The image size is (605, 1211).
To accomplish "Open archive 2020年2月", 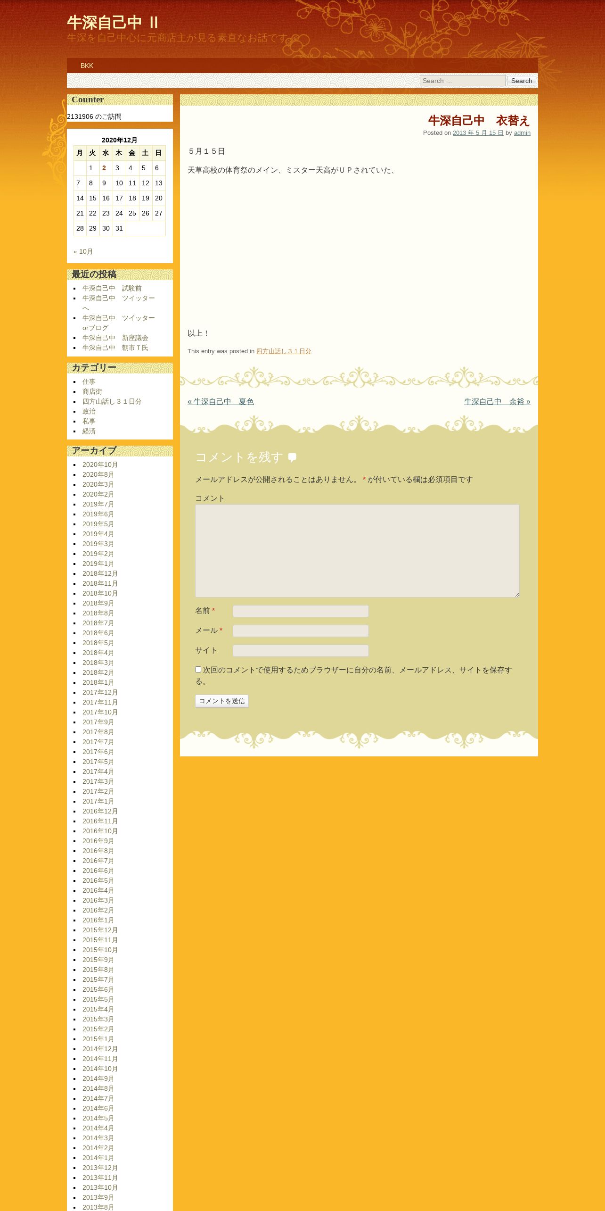I will 98,494.
